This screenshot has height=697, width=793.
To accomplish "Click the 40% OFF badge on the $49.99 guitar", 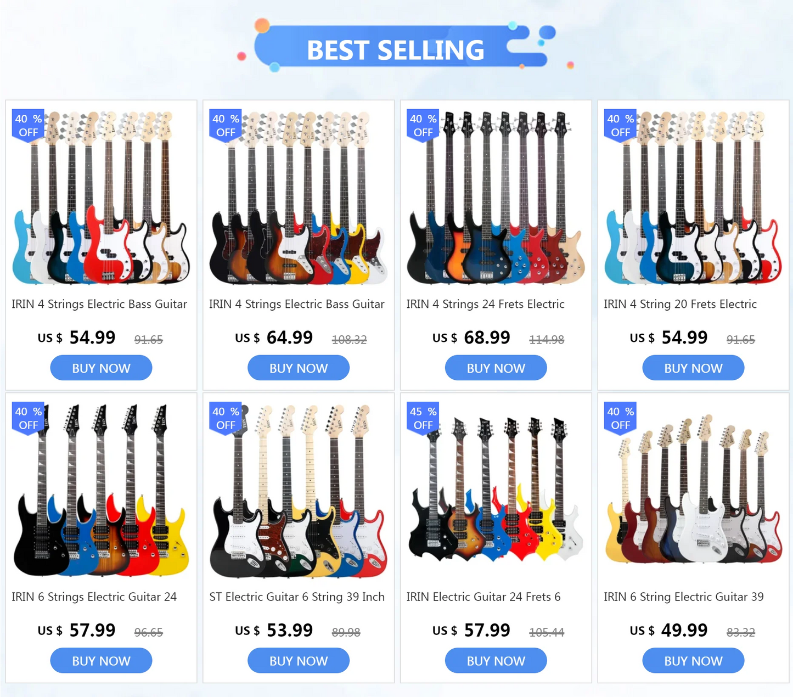I will click(x=620, y=418).
